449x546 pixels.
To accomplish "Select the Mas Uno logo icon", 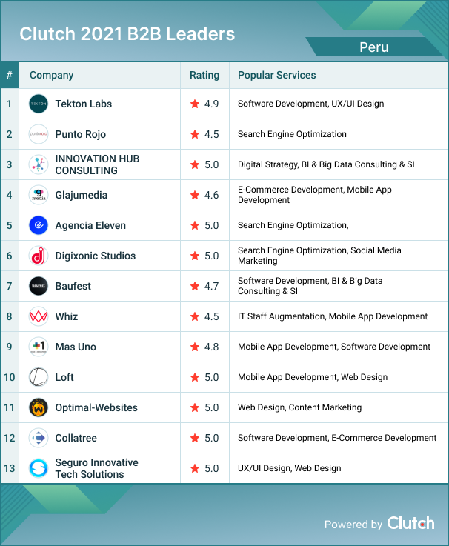I will coord(39,347).
